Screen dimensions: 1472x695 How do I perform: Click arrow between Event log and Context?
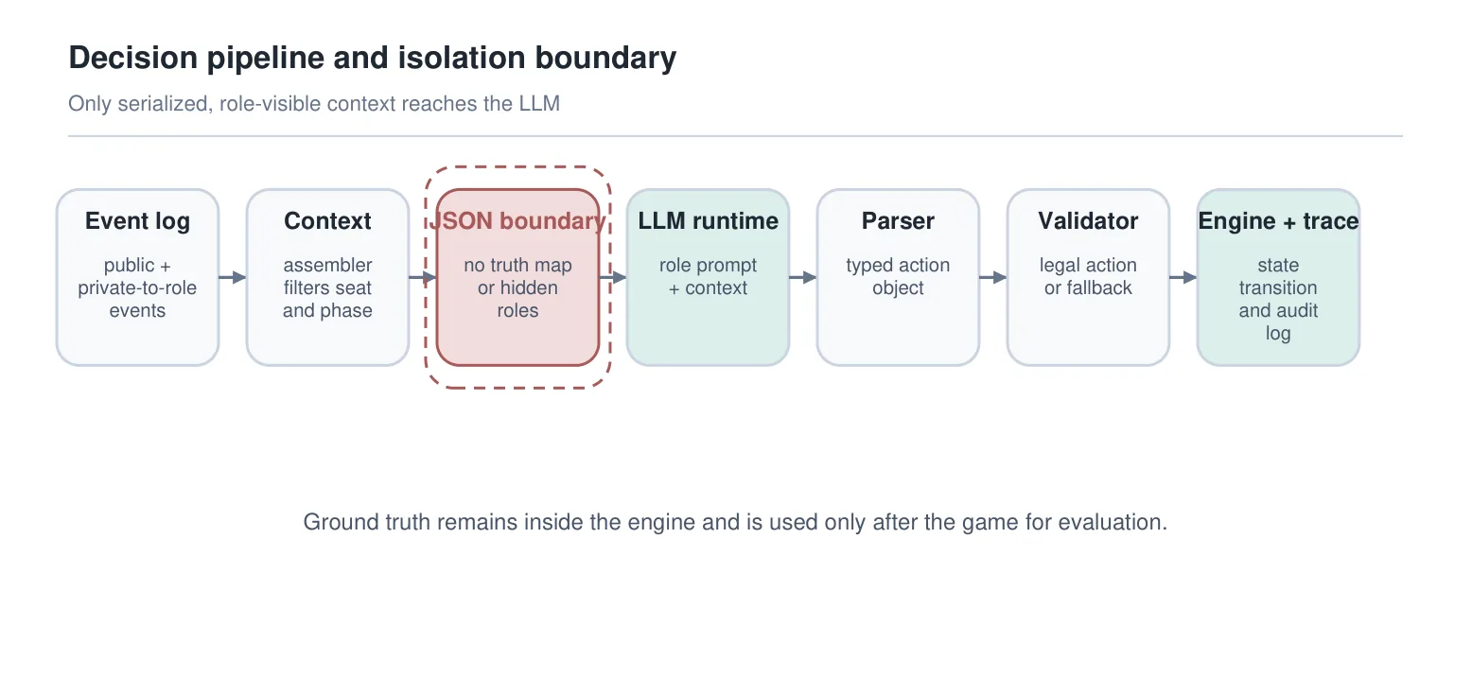[x=233, y=277]
